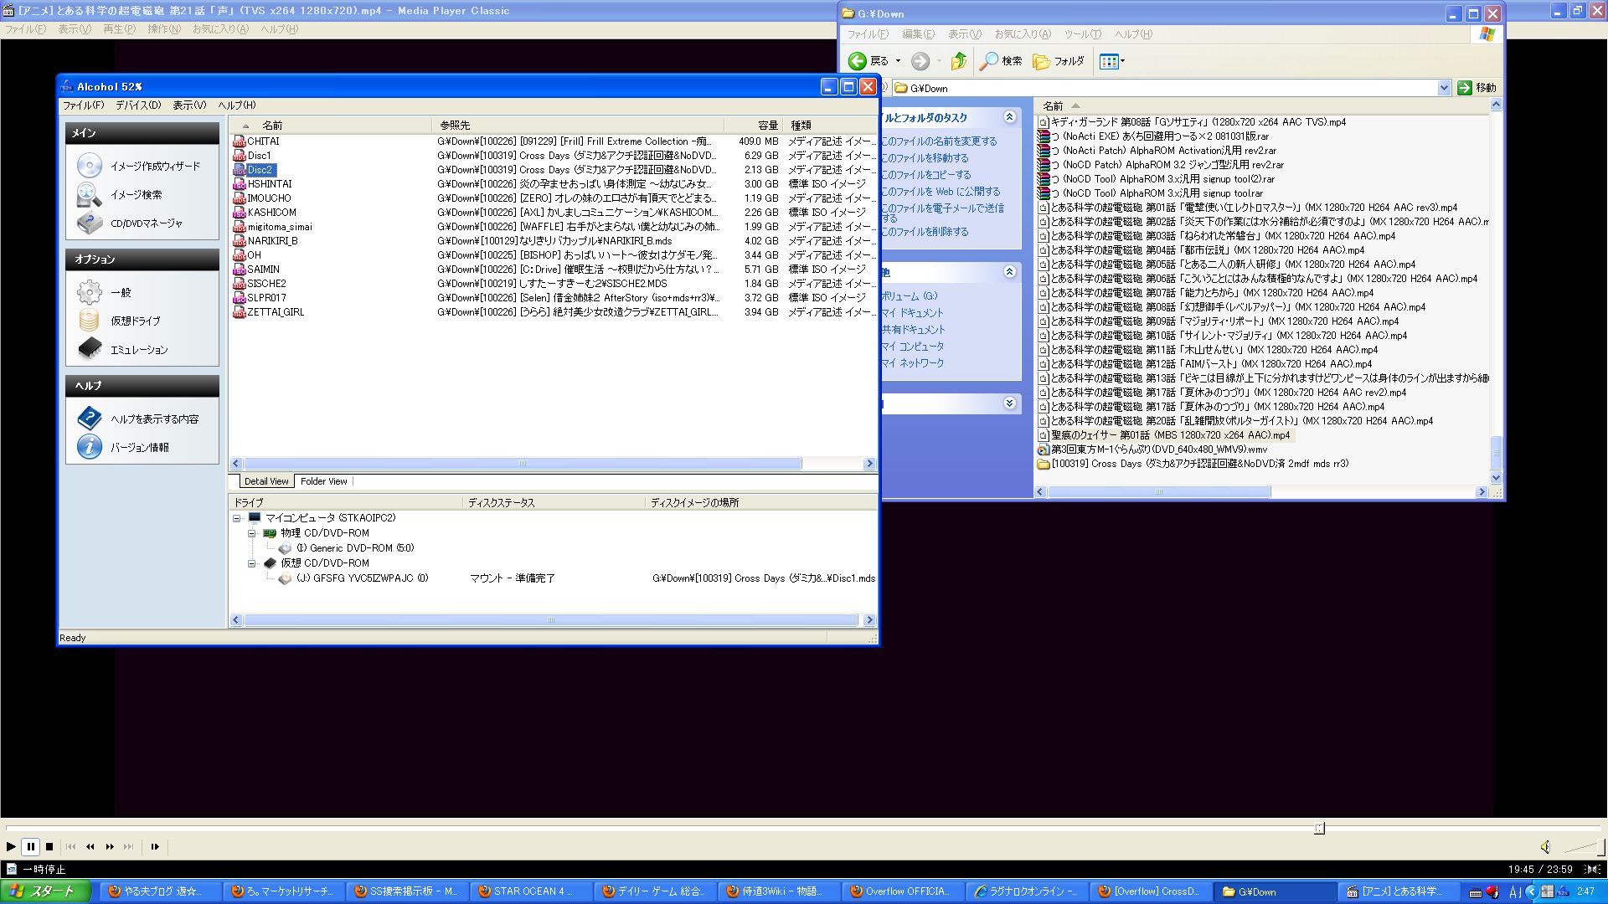Mute audio via speaker icon in player
The height and width of the screenshot is (904, 1608).
1545,846
